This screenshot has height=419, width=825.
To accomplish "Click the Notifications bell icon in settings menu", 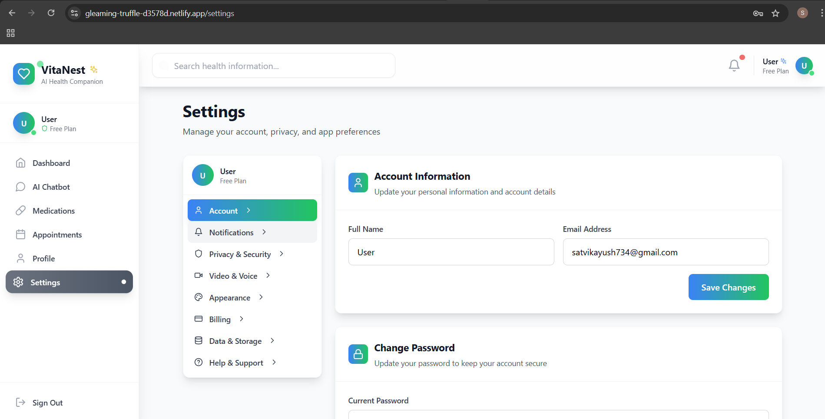I will 199,232.
